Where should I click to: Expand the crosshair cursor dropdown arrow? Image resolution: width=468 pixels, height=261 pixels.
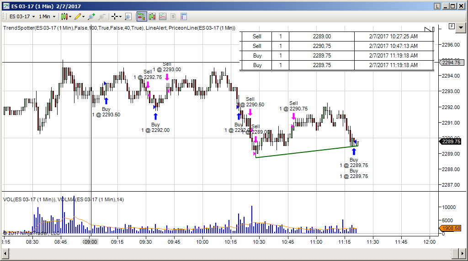[x=120, y=17]
